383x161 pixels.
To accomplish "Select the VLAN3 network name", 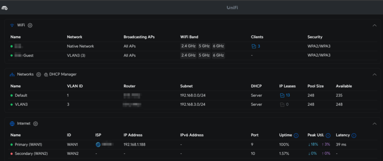I will (21, 104).
